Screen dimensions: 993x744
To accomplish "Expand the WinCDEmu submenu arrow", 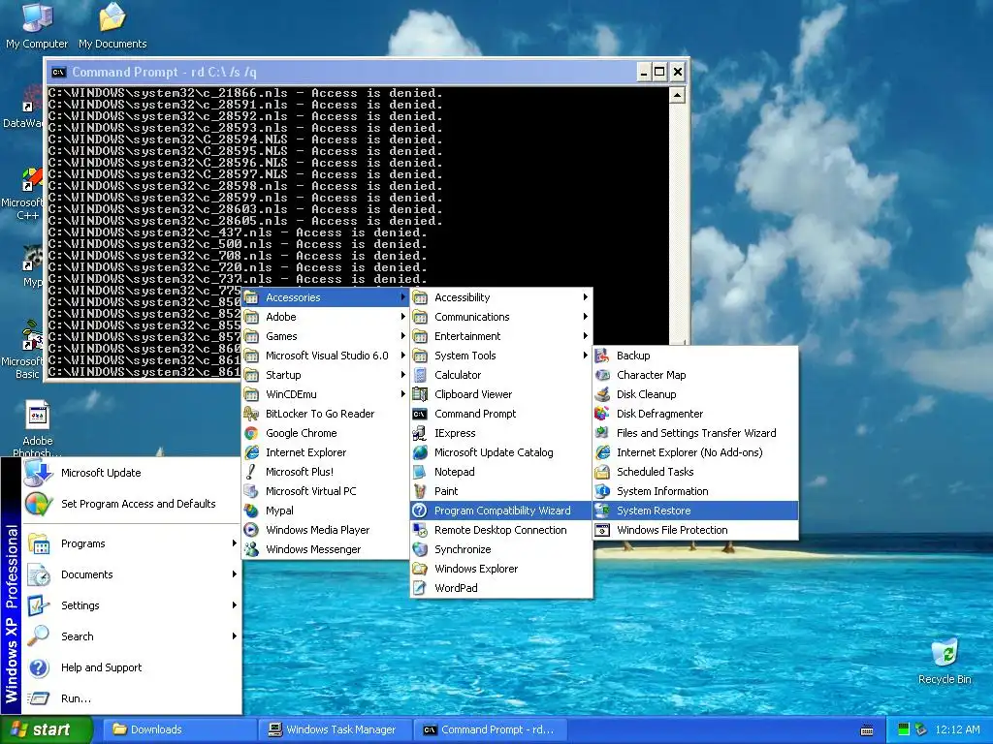I will [x=402, y=395].
